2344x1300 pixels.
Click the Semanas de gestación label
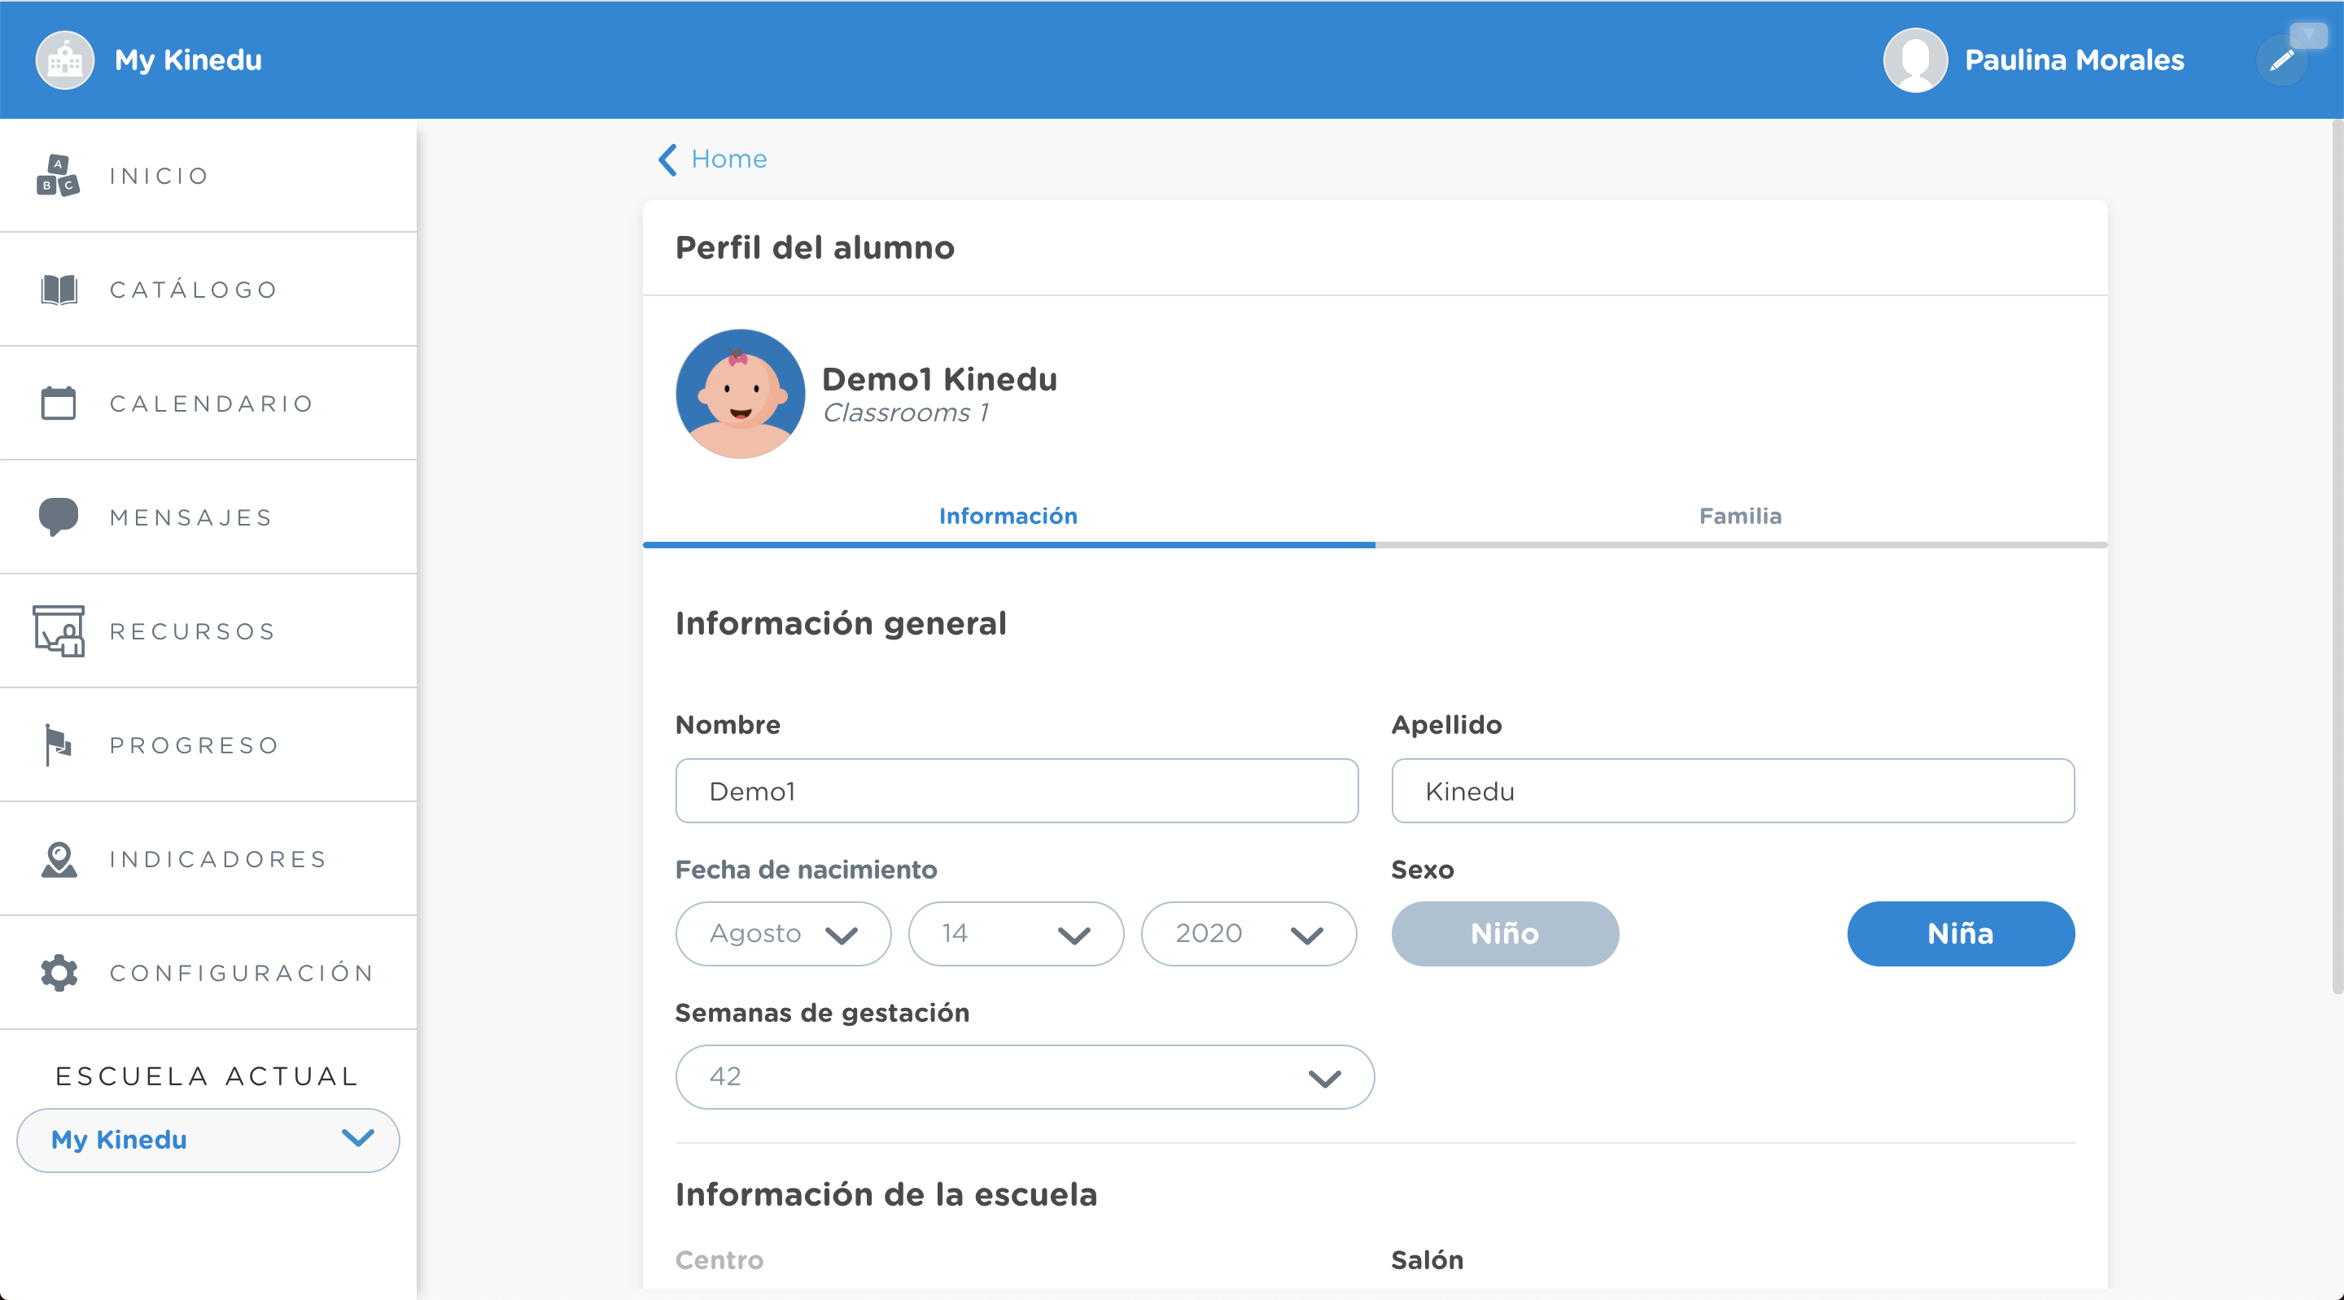tap(823, 1013)
